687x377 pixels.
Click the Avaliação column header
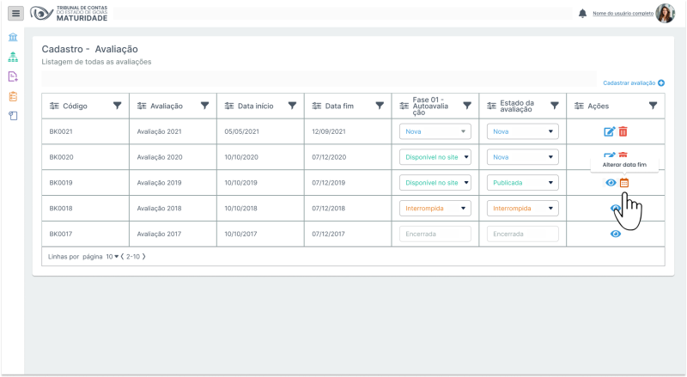point(166,106)
